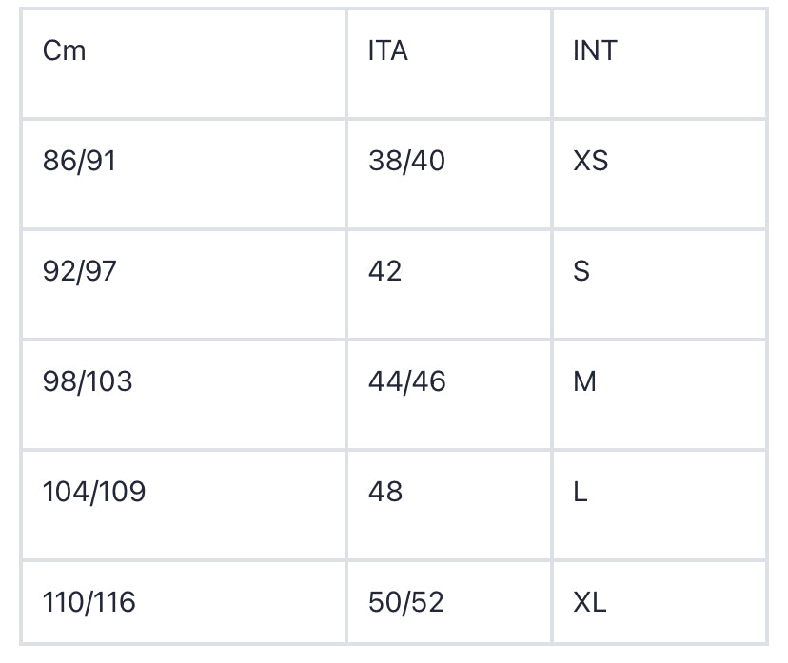This screenshot has width=788, height=663.
Task: Choose the XL international size cell
Action: pyautogui.click(x=590, y=602)
